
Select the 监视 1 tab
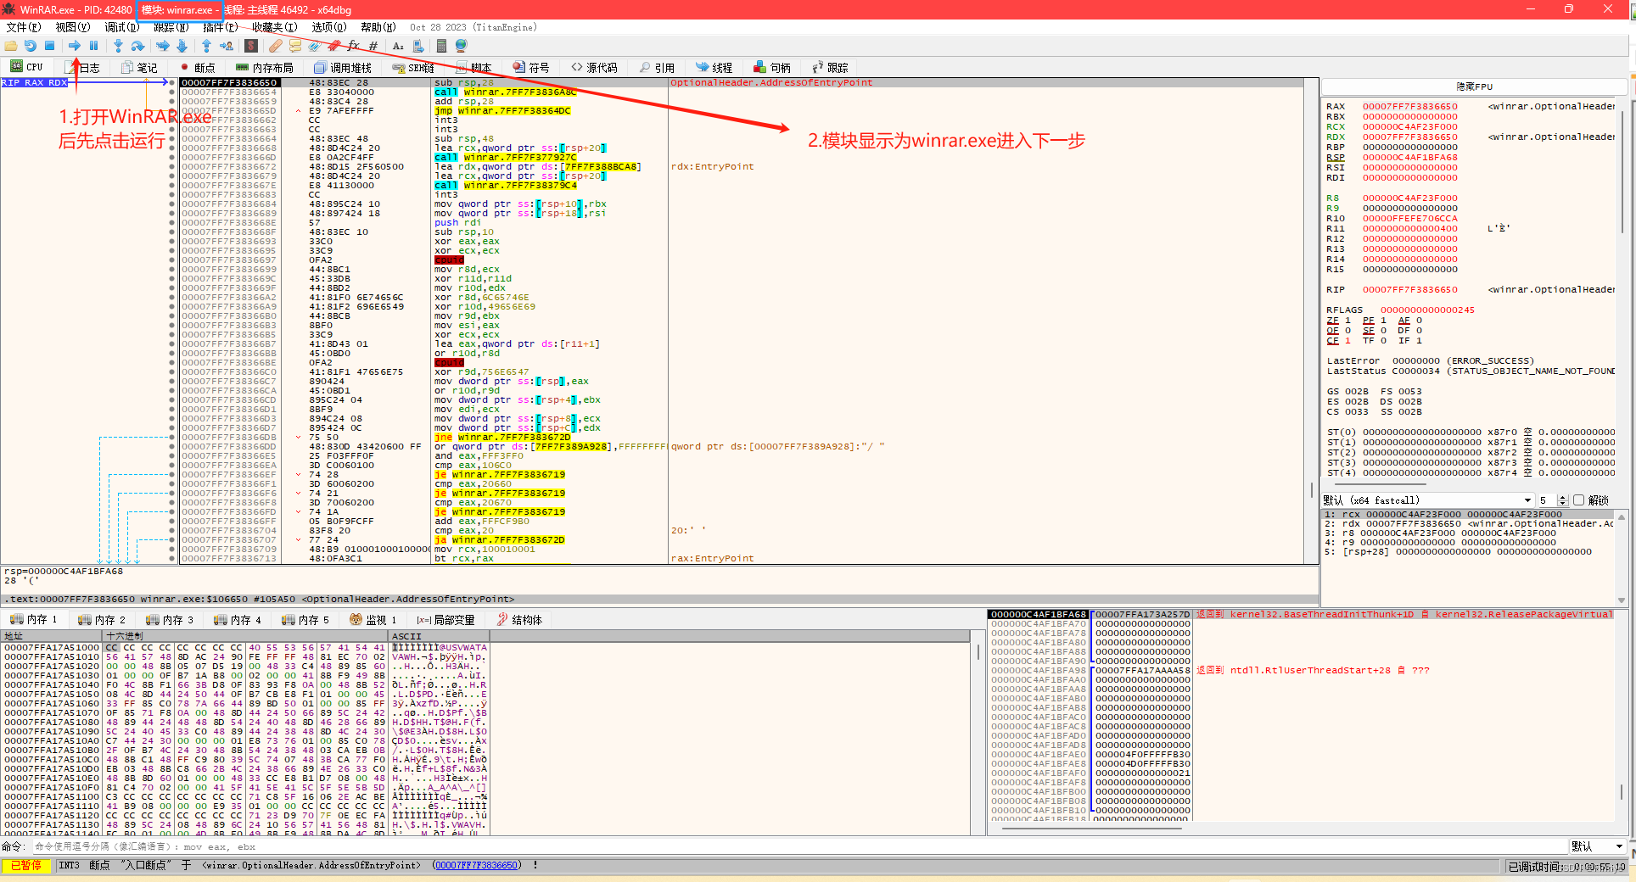(x=373, y=620)
